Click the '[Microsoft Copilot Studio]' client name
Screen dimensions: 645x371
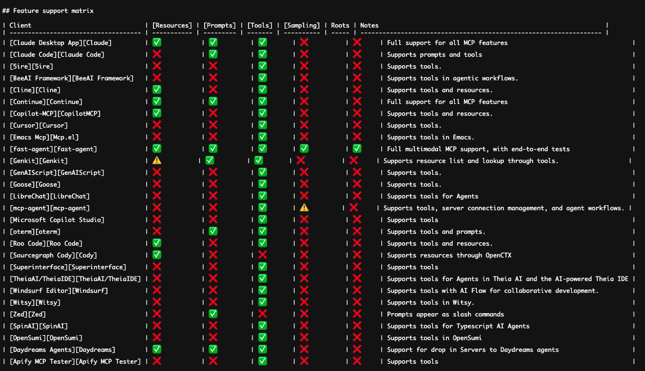pyautogui.click(x=57, y=220)
